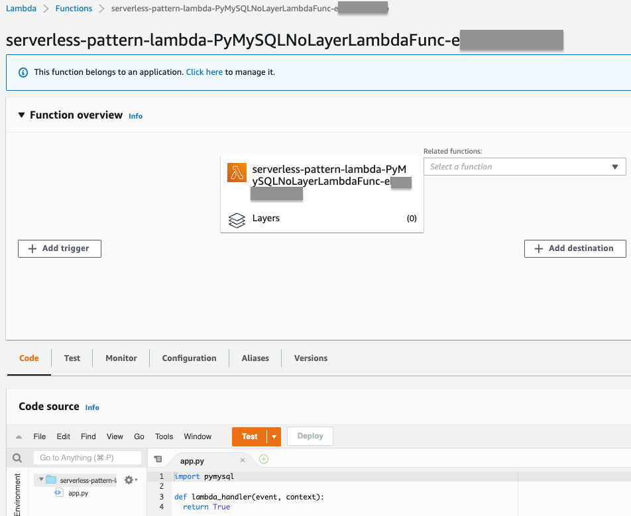Screen dimensions: 631x516
Task: Open the Related functions dropdown
Action: point(525,166)
